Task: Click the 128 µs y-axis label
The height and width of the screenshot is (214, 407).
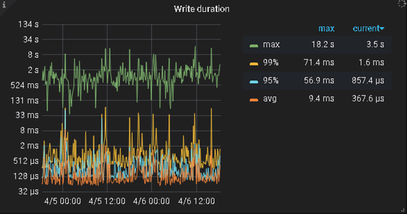Action: pyautogui.click(x=26, y=176)
